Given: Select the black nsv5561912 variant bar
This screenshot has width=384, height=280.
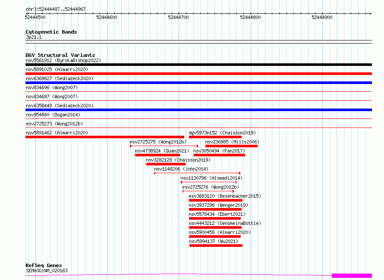Looking at the screenshot, I should (198, 65).
